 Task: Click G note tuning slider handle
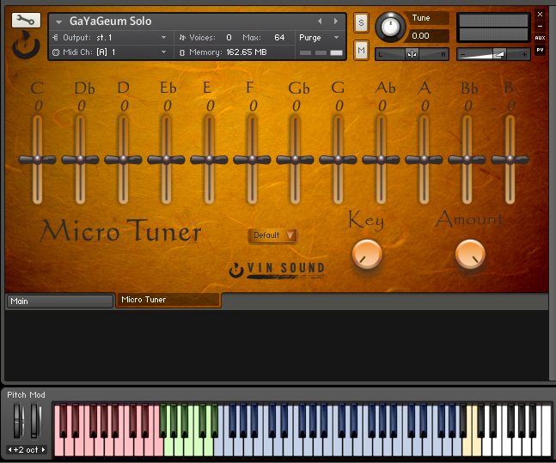click(338, 160)
